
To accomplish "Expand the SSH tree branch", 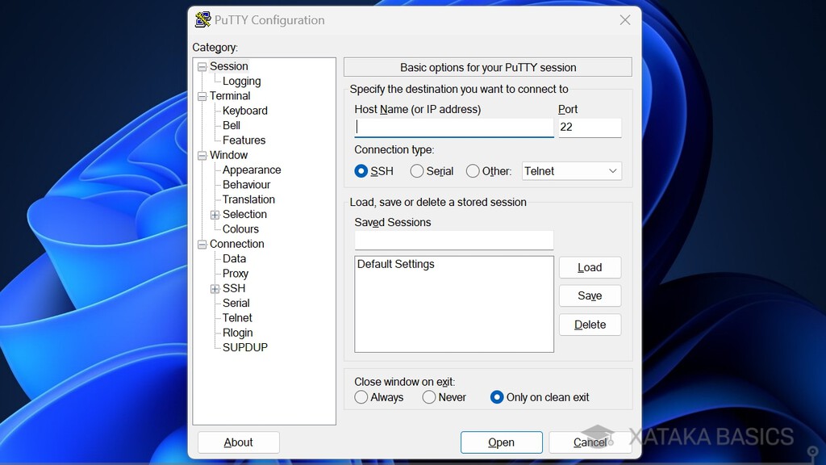I will point(215,288).
